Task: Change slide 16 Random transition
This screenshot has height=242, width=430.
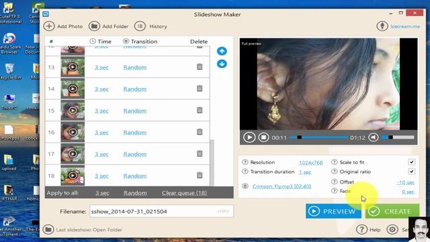Action: coord(135,132)
